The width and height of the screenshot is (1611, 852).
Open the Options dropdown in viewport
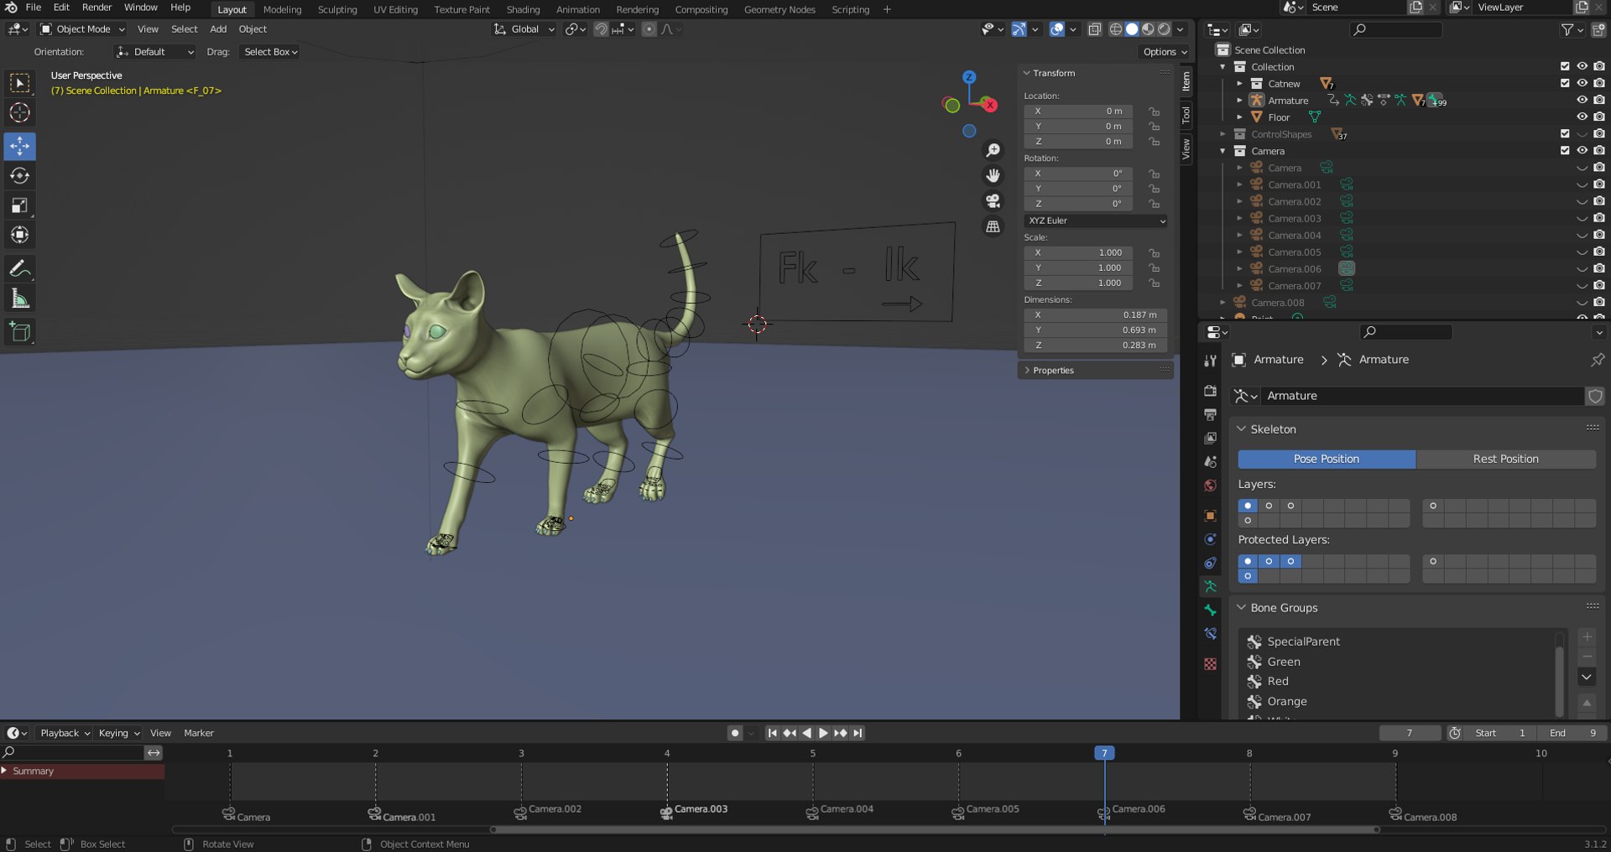pos(1165,52)
